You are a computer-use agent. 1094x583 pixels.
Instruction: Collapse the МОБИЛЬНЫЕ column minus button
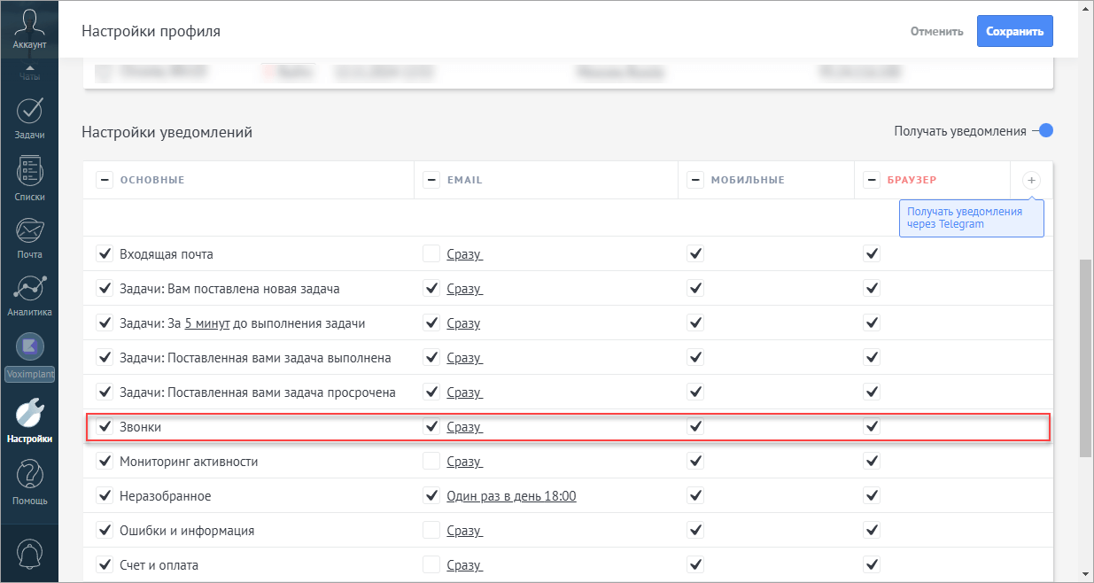coord(695,180)
